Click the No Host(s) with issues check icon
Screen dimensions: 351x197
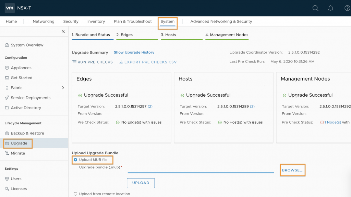click(220, 122)
